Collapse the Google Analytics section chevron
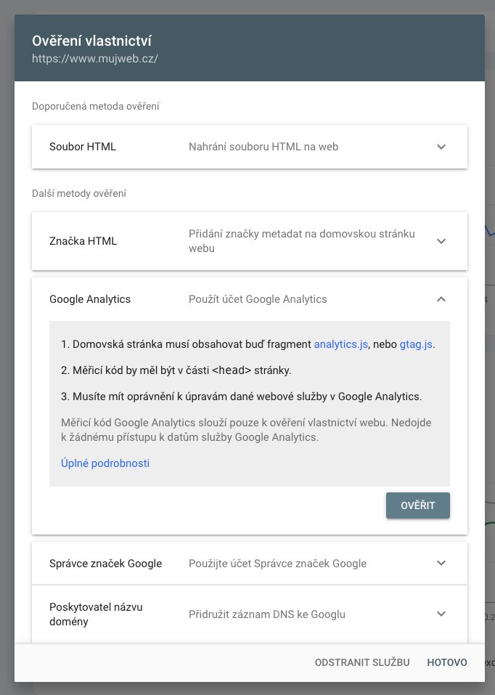Image resolution: width=495 pixels, height=695 pixels. tap(441, 299)
